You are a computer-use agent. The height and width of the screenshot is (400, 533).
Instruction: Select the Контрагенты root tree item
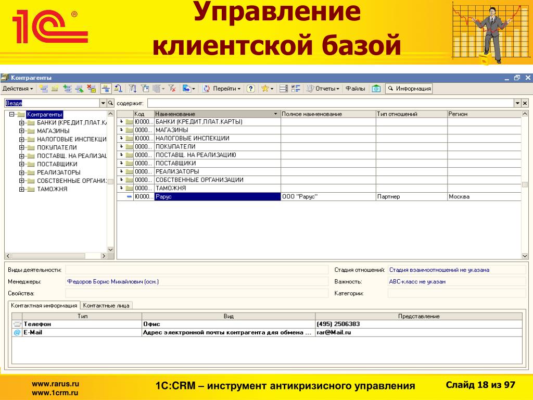click(x=45, y=114)
